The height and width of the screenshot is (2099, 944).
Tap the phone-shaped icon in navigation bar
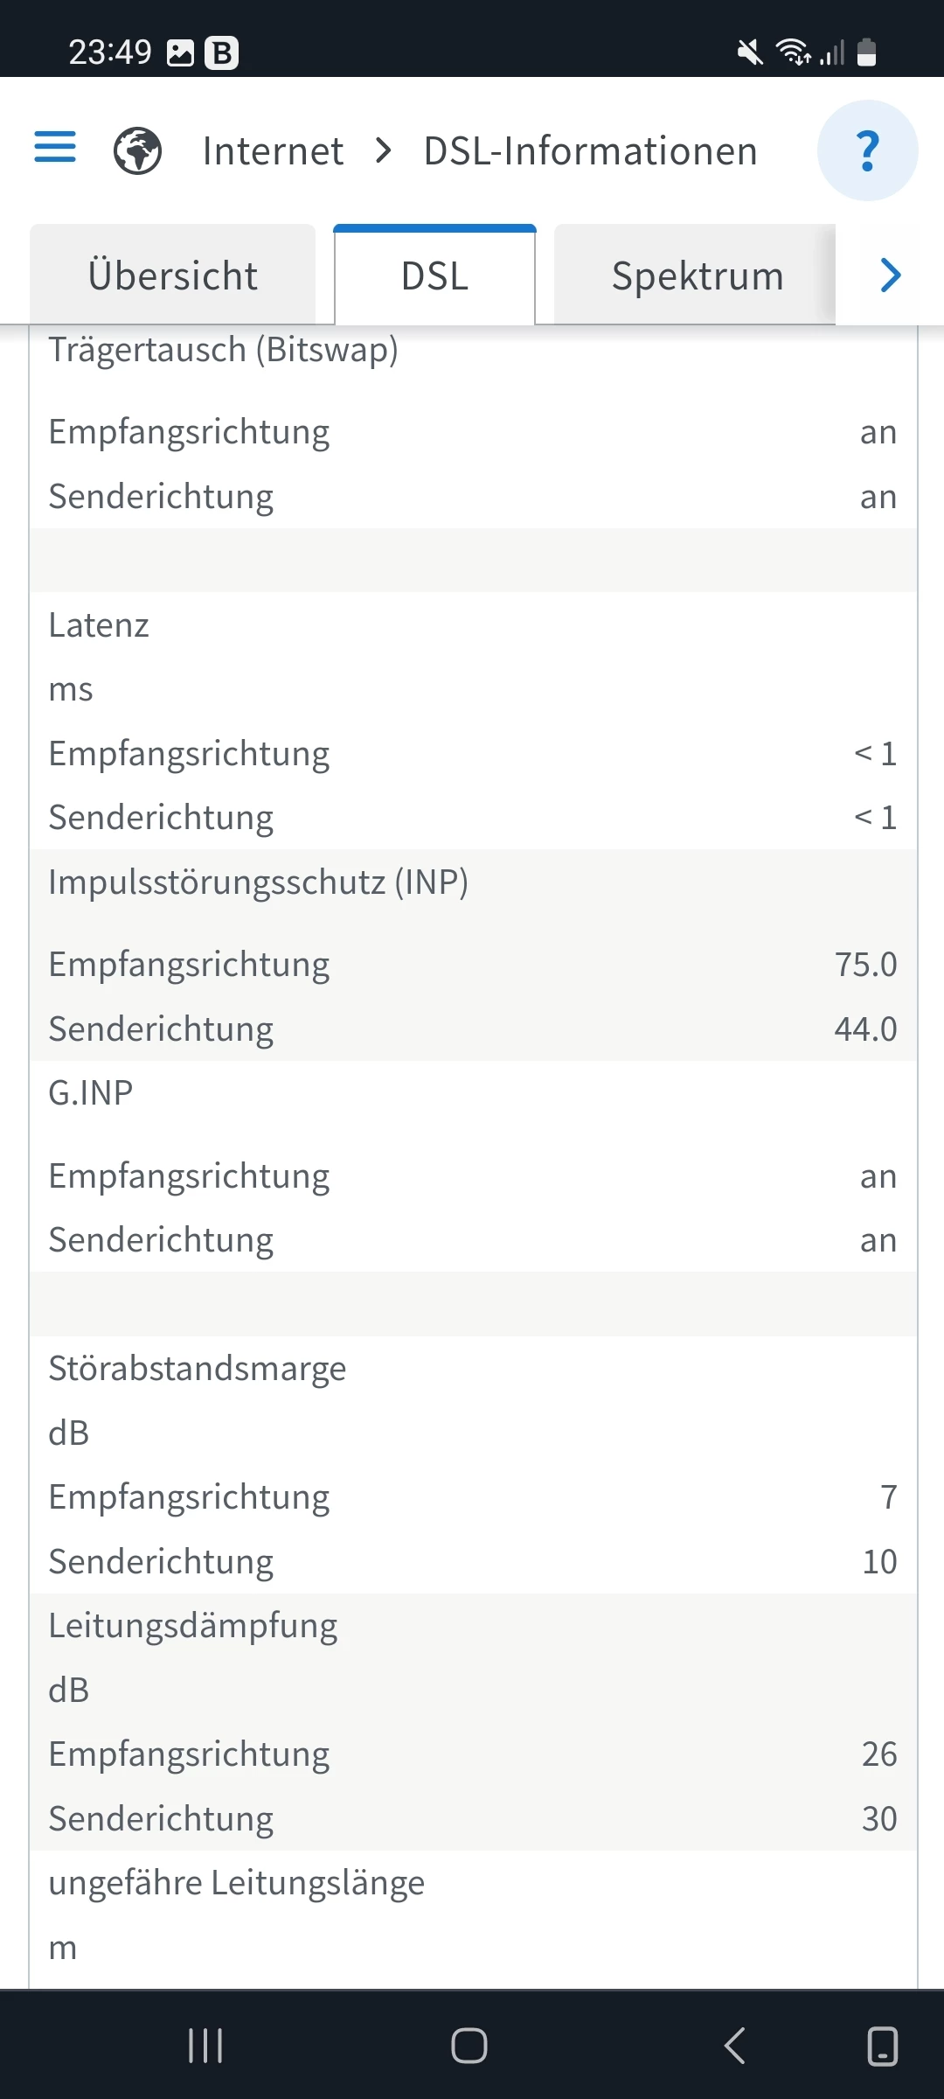click(x=882, y=2046)
